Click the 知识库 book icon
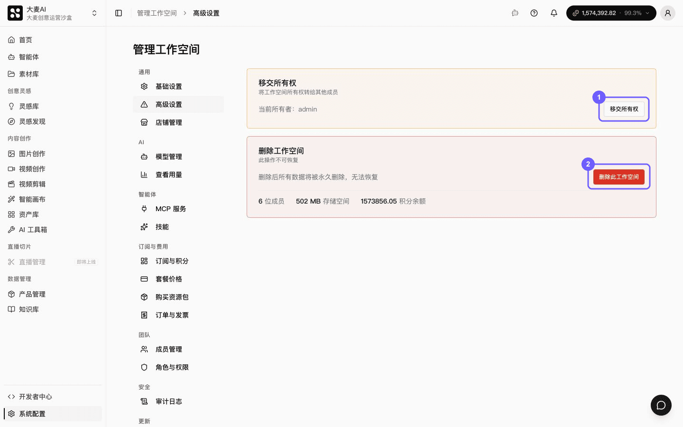Image resolution: width=683 pixels, height=427 pixels. coord(11,309)
